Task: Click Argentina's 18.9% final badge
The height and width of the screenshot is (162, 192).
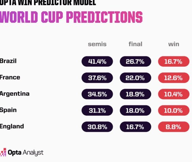Action: coord(135,94)
